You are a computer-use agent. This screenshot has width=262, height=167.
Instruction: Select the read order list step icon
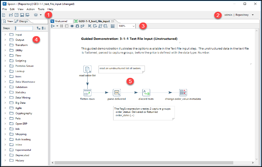87,69
